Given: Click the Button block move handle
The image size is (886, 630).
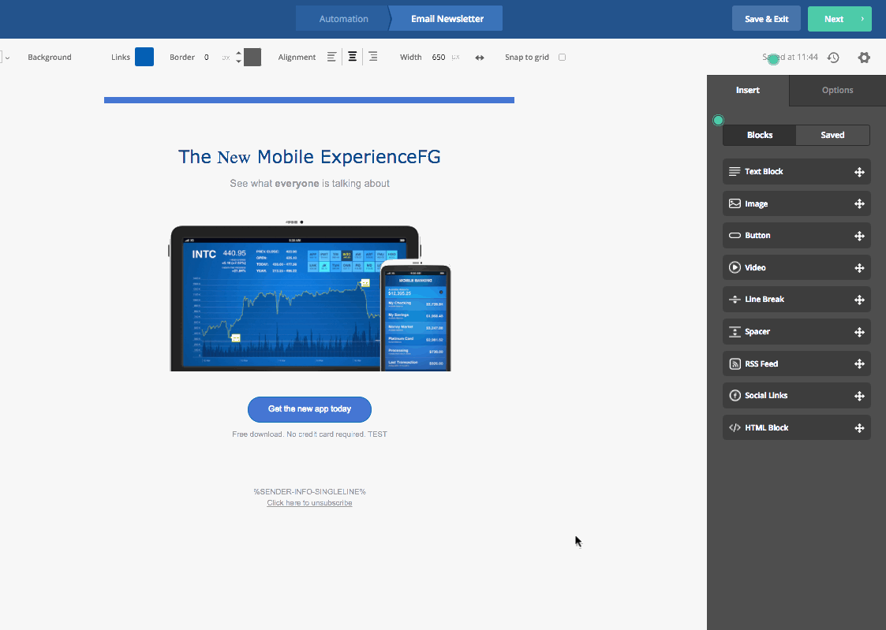Looking at the screenshot, I should (859, 236).
